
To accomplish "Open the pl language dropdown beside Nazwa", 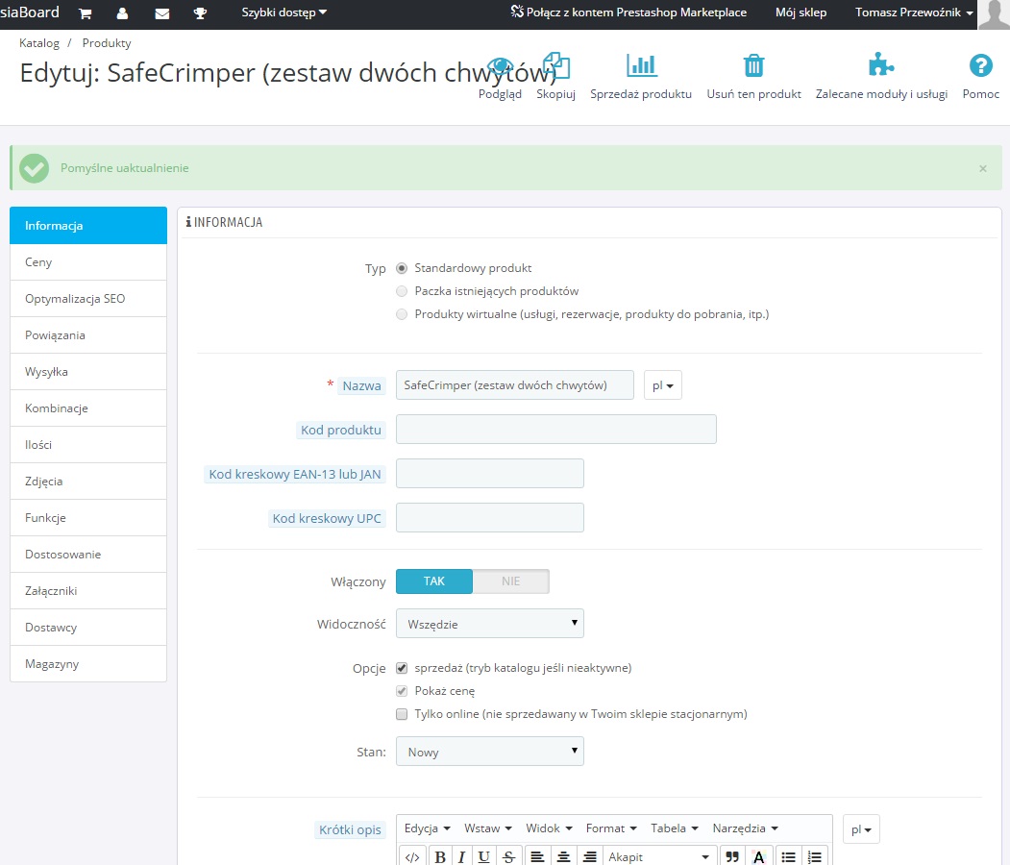I will [663, 385].
